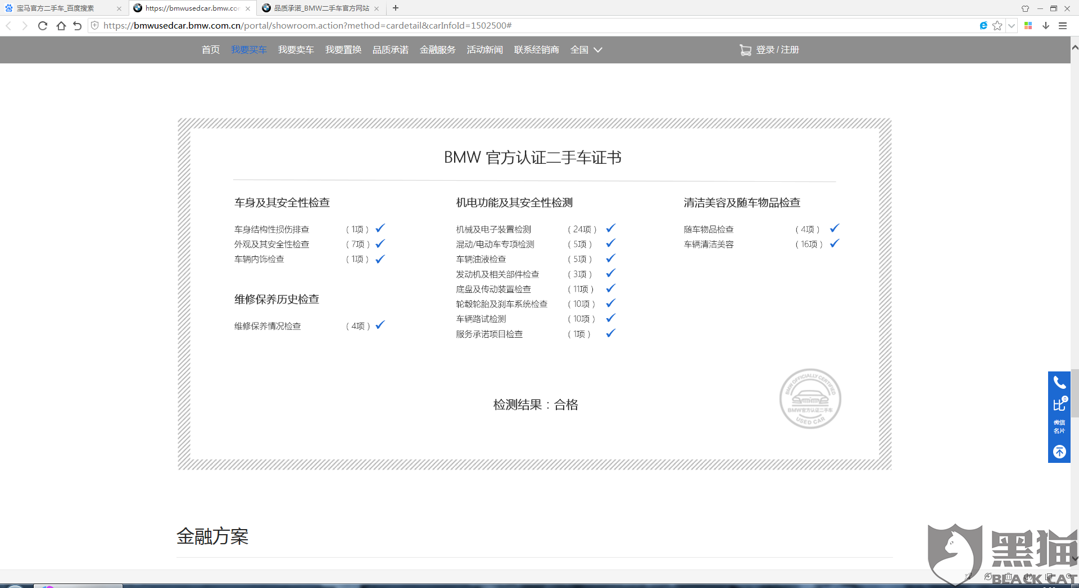The width and height of the screenshot is (1079, 588).
Task: Click the 登录 link
Action: pos(765,50)
